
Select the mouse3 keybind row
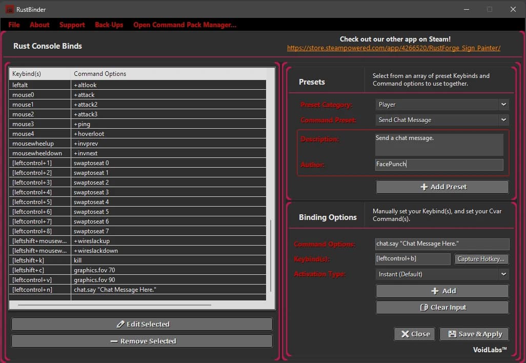click(x=137, y=124)
